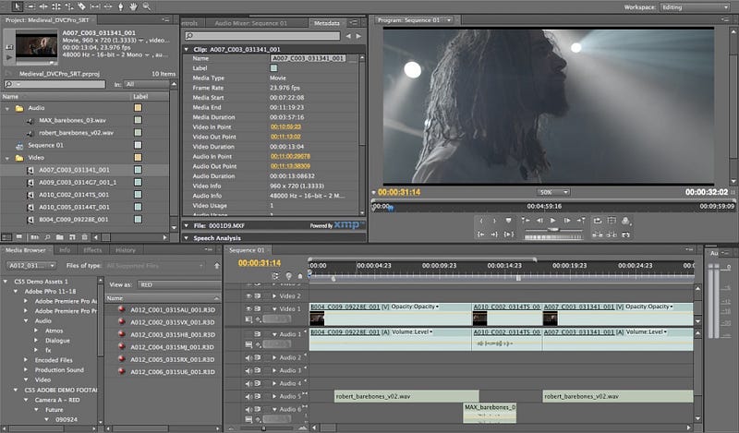Click the Program monitor jog wheel
Image resolution: width=739 pixels, height=433 pixels.
pos(553,237)
